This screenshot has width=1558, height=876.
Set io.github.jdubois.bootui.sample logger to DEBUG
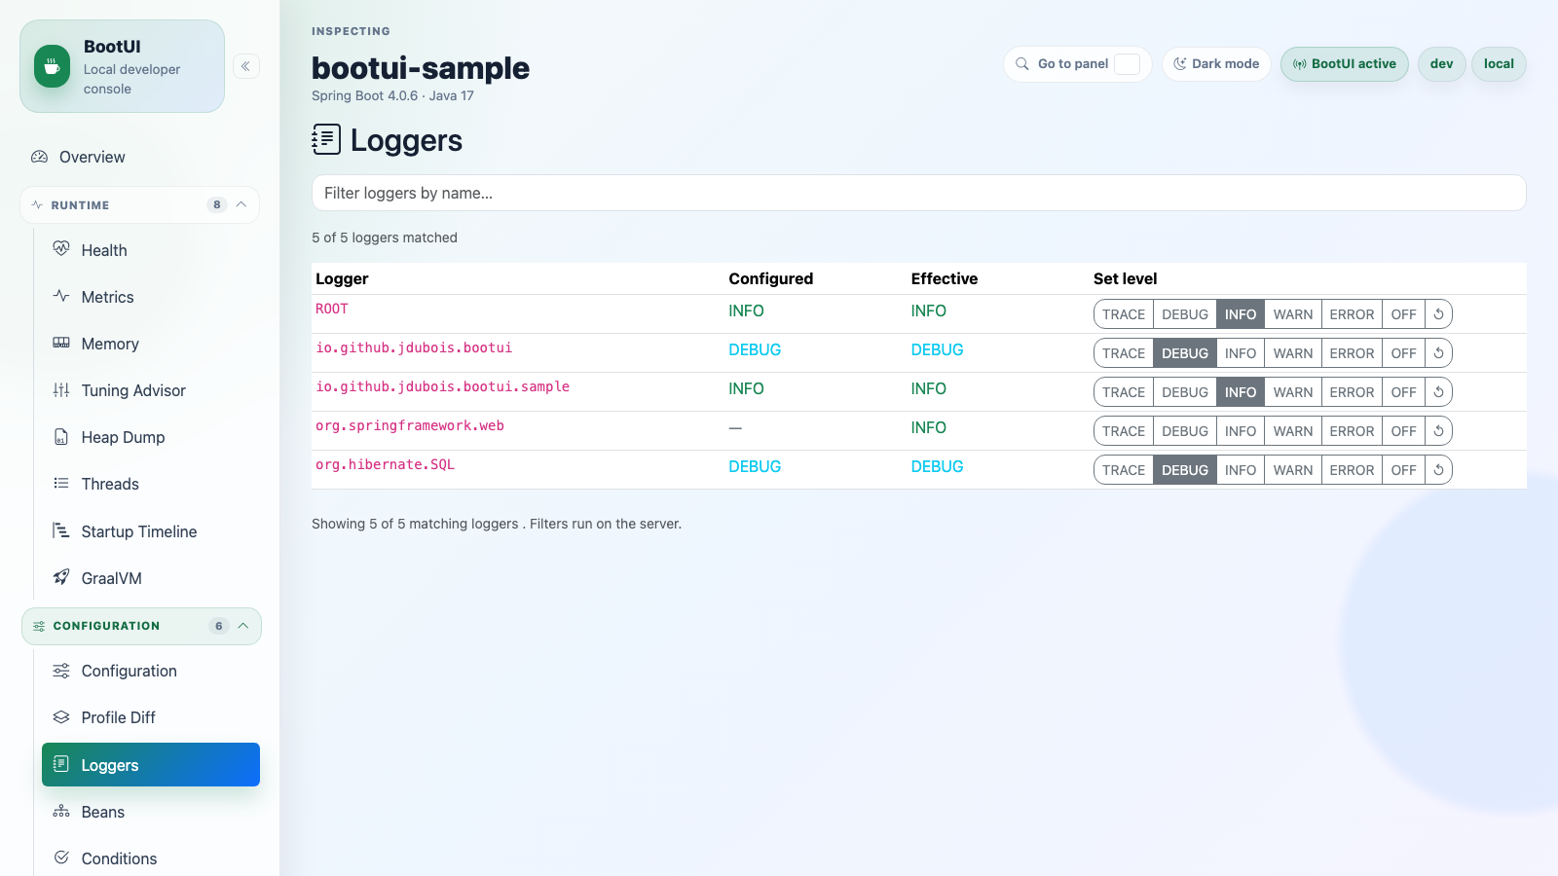(1185, 392)
